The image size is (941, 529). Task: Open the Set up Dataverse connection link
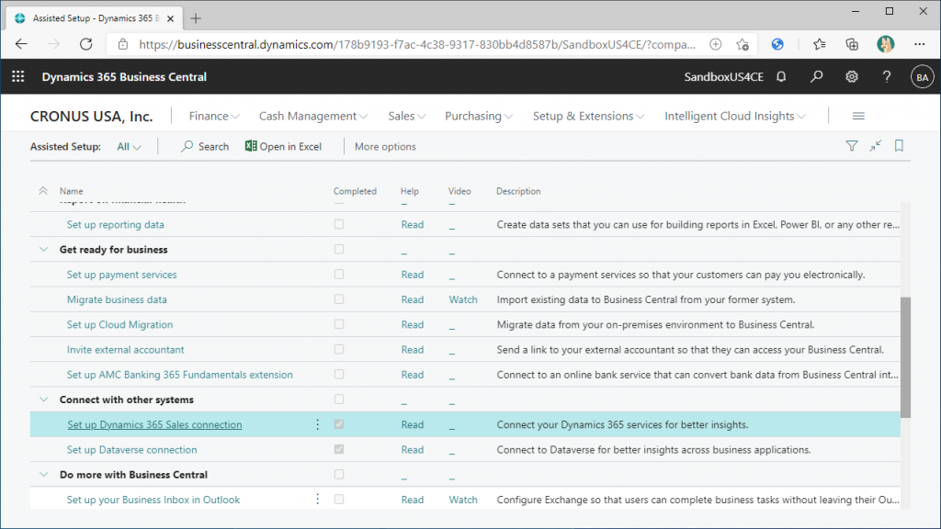tap(132, 449)
